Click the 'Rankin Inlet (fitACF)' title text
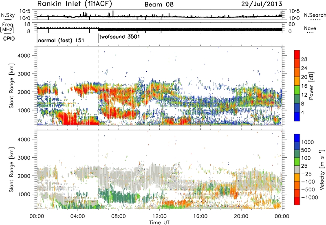326x225 pixels. [75, 4]
